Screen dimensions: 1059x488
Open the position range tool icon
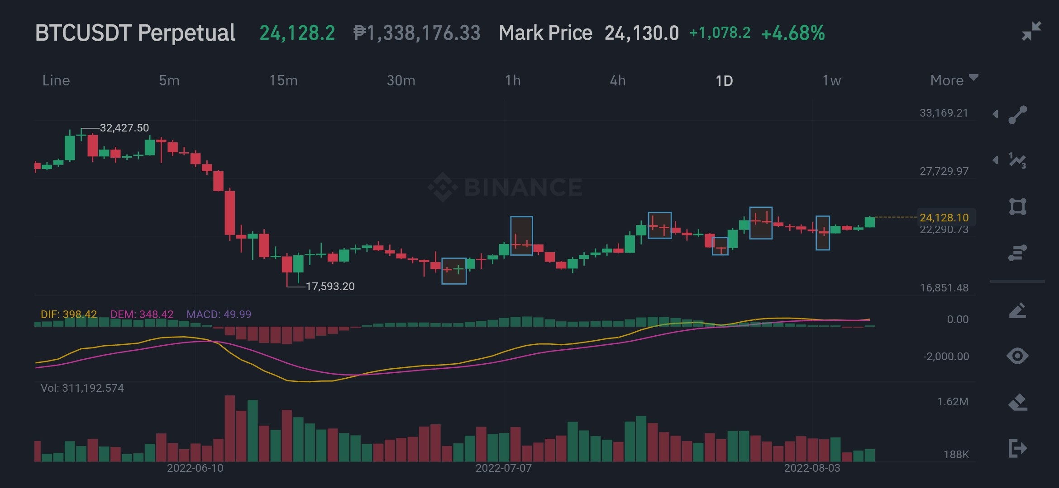pos(1018,253)
